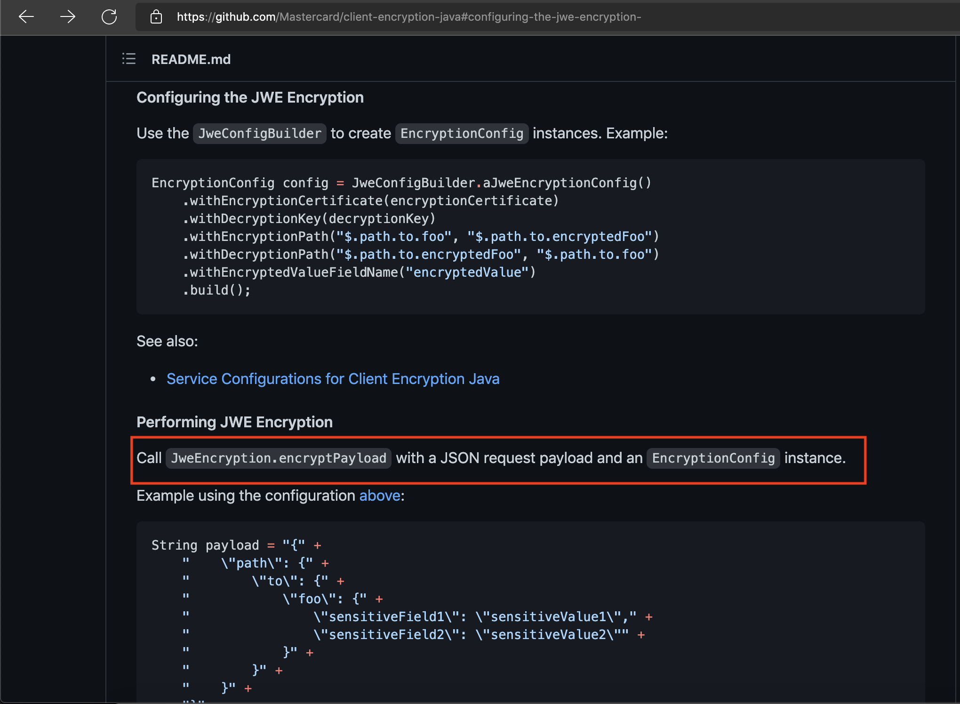Click the withEncryptionCertificate line in code block

[370, 201]
